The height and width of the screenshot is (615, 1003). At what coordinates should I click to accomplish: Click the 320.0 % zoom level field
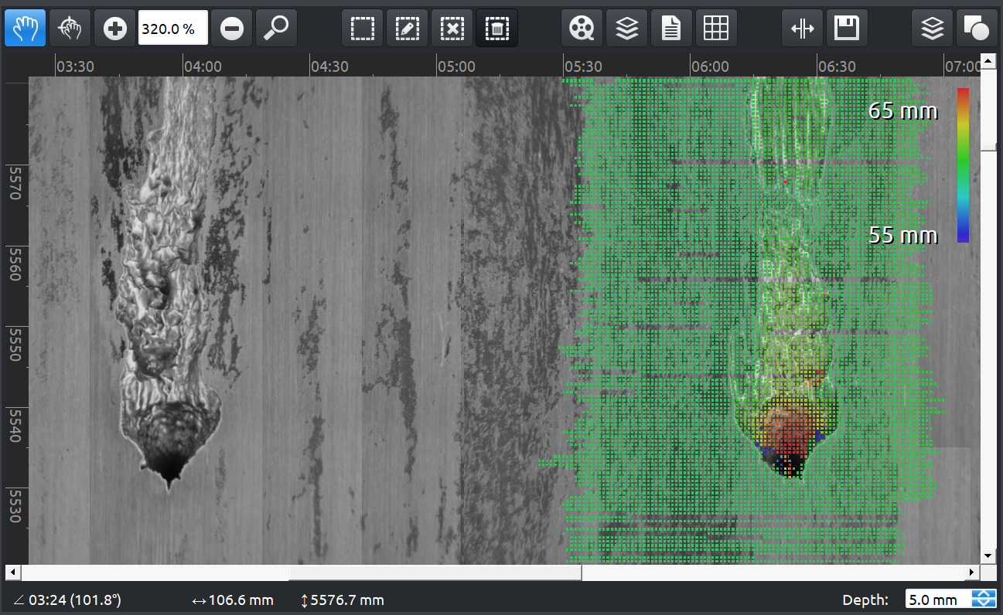pos(172,29)
